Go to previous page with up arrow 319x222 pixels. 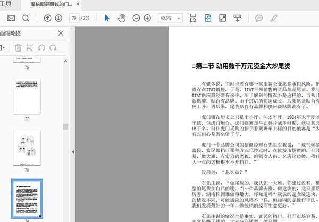[46, 18]
